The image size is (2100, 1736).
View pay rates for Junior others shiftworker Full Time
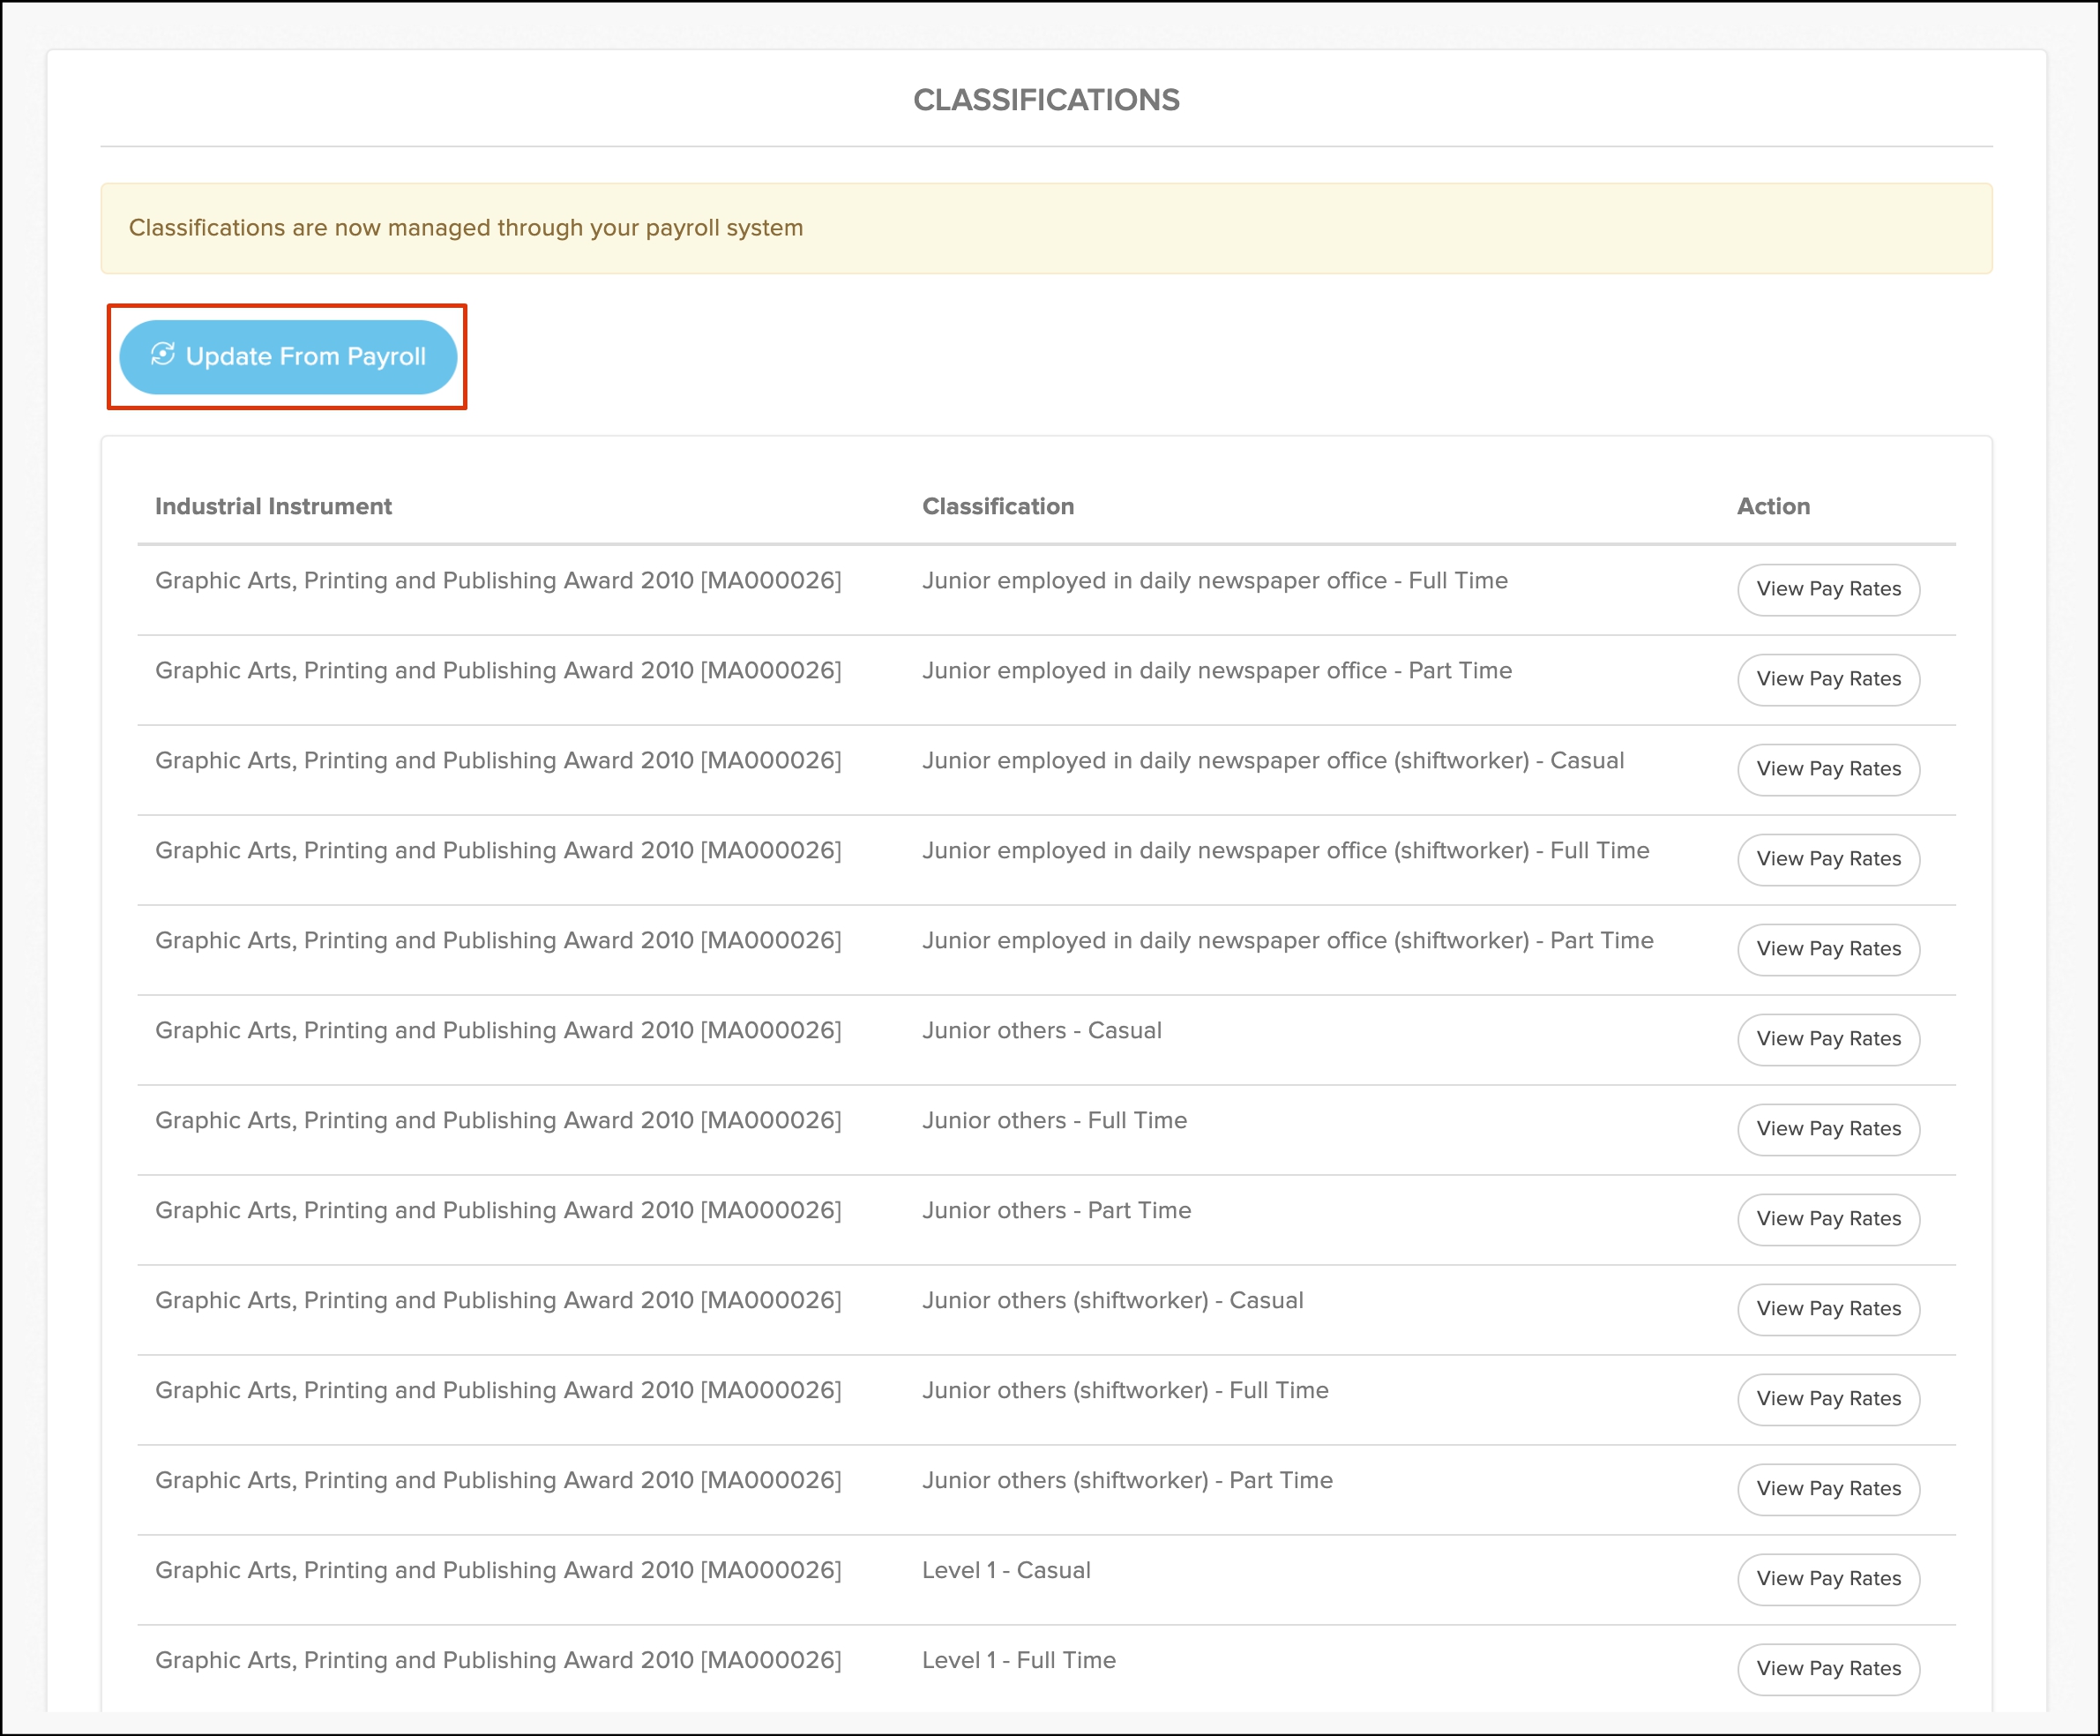tap(1827, 1399)
